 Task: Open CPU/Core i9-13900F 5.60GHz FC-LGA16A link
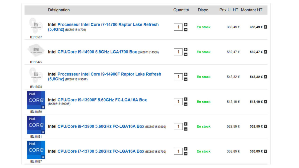tap(102, 100)
